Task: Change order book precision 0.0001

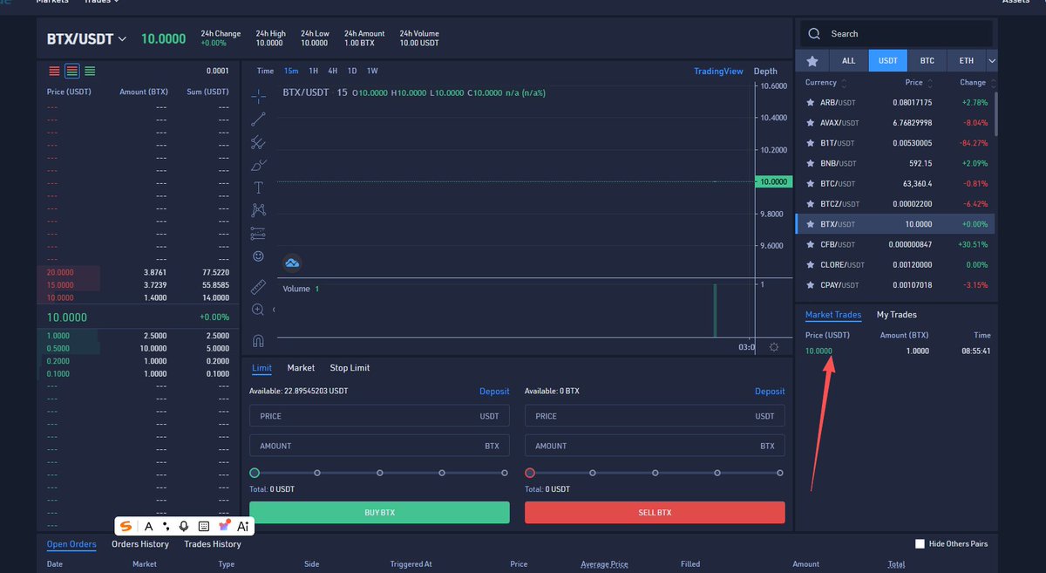Action: (x=217, y=71)
